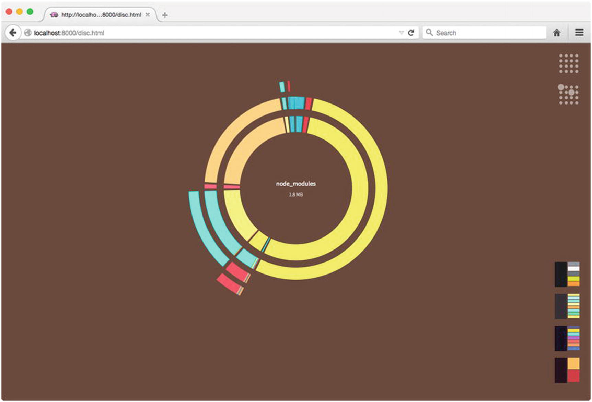This screenshot has height=402, width=592.
Task: Choose the black, gray and orange palette
Action: point(567,274)
